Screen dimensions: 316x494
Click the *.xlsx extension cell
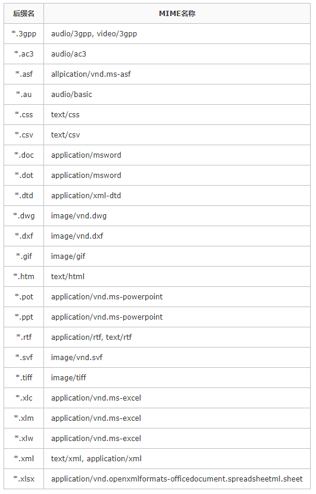click(x=24, y=479)
